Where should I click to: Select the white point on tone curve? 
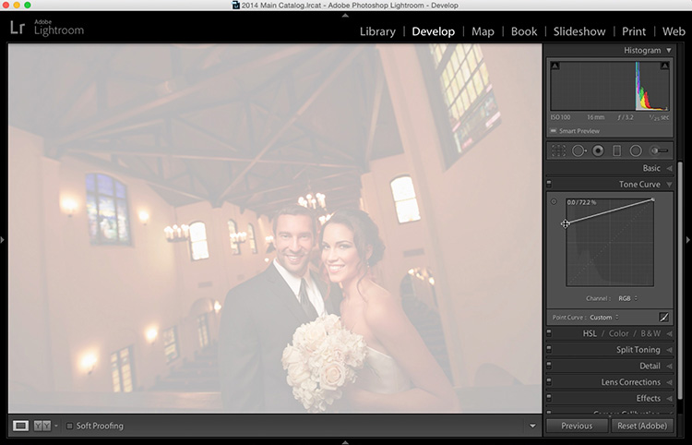pos(653,200)
